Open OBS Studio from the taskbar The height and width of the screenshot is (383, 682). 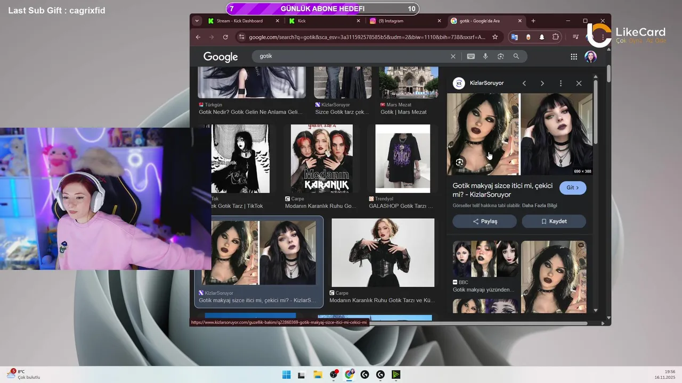[334, 374]
